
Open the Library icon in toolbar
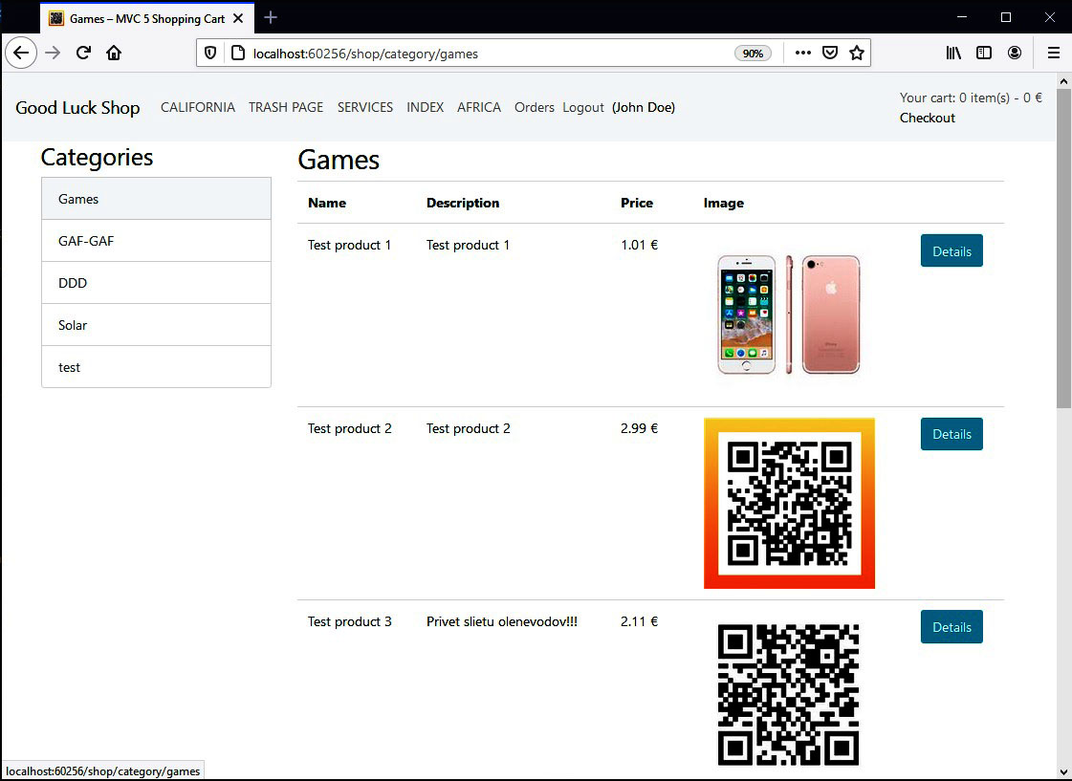point(953,53)
